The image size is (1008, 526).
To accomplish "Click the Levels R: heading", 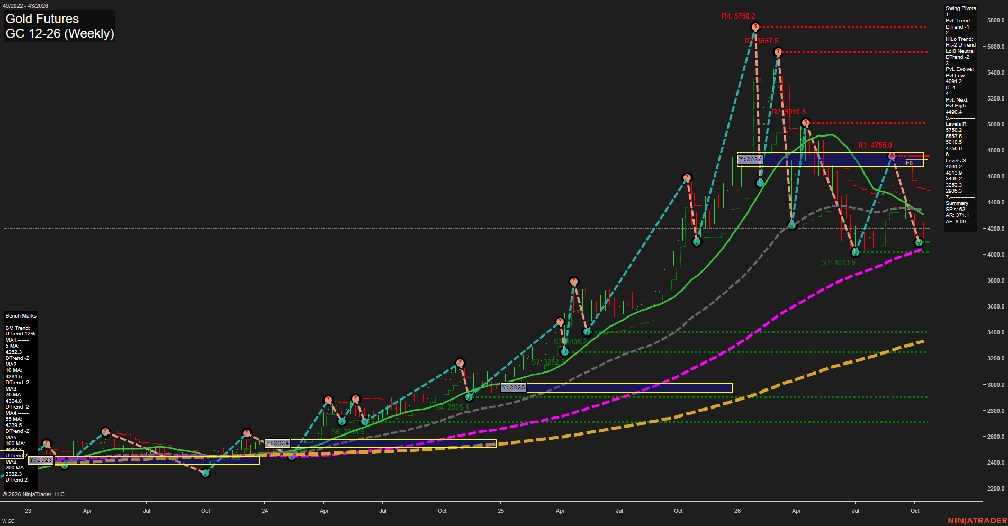I will (956, 124).
